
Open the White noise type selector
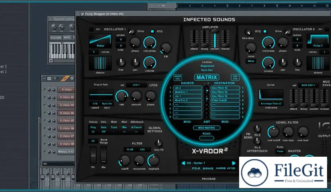tap(251, 61)
